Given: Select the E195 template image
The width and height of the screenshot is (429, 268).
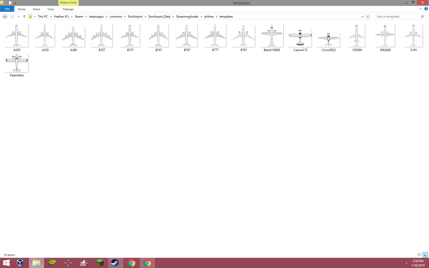Looking at the screenshot, I should pos(413,36).
